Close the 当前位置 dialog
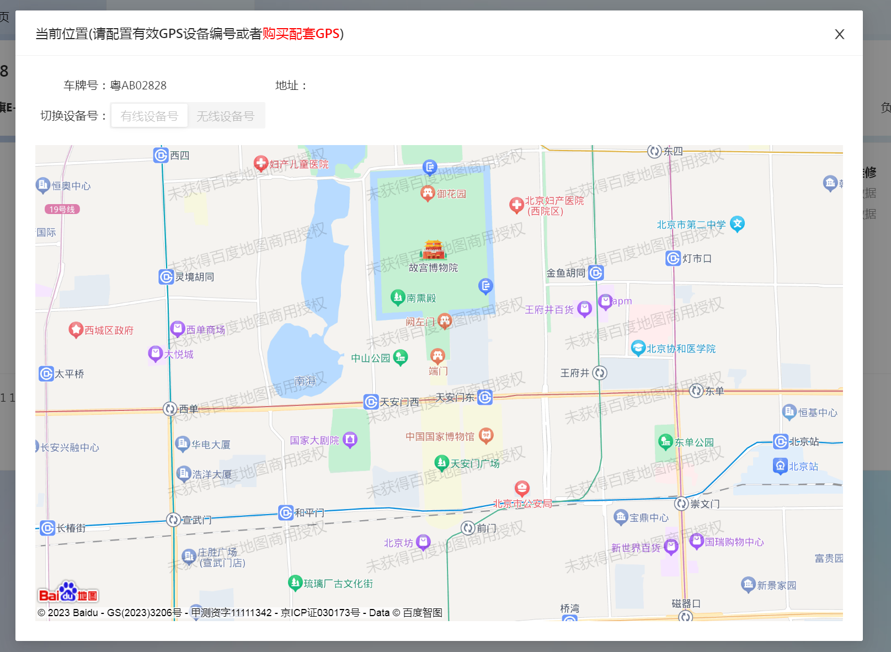891x652 pixels. [839, 34]
